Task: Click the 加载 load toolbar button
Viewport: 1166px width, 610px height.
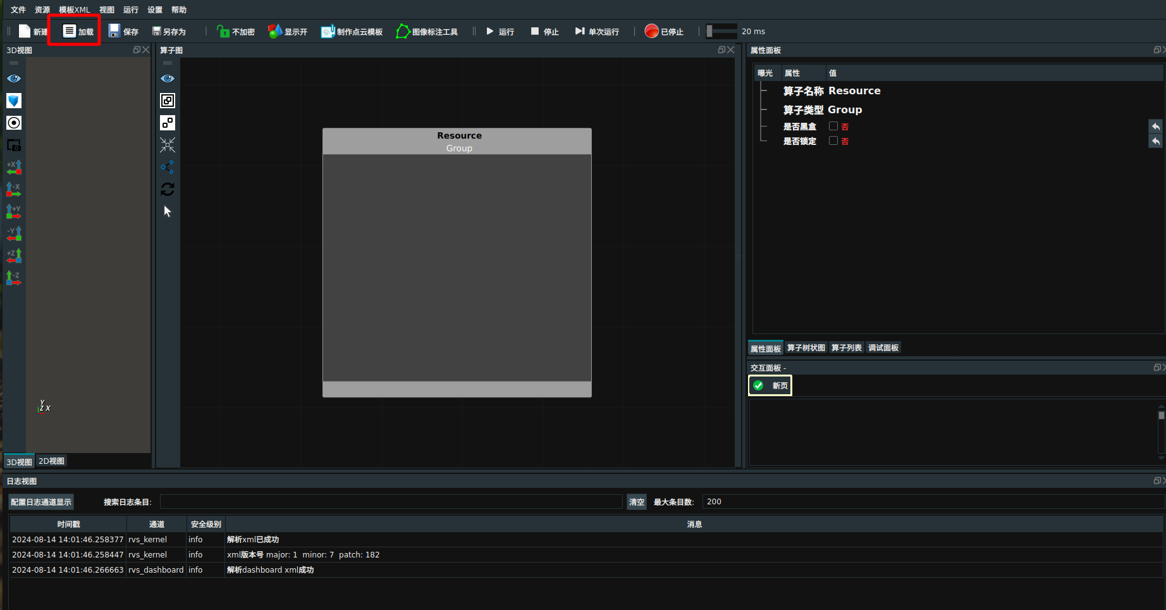Action: coord(78,31)
